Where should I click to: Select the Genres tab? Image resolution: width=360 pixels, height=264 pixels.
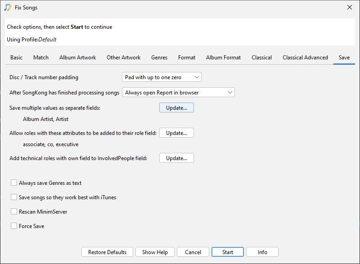point(159,58)
